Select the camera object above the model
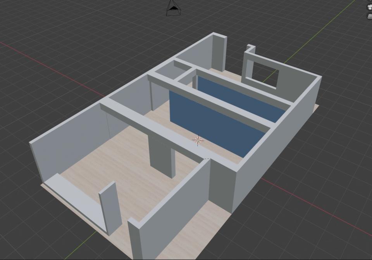372x260 pixels. tap(173, 8)
